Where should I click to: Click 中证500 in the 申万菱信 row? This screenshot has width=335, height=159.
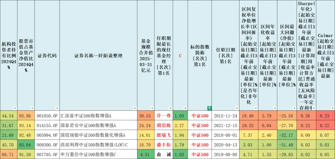click(200, 155)
